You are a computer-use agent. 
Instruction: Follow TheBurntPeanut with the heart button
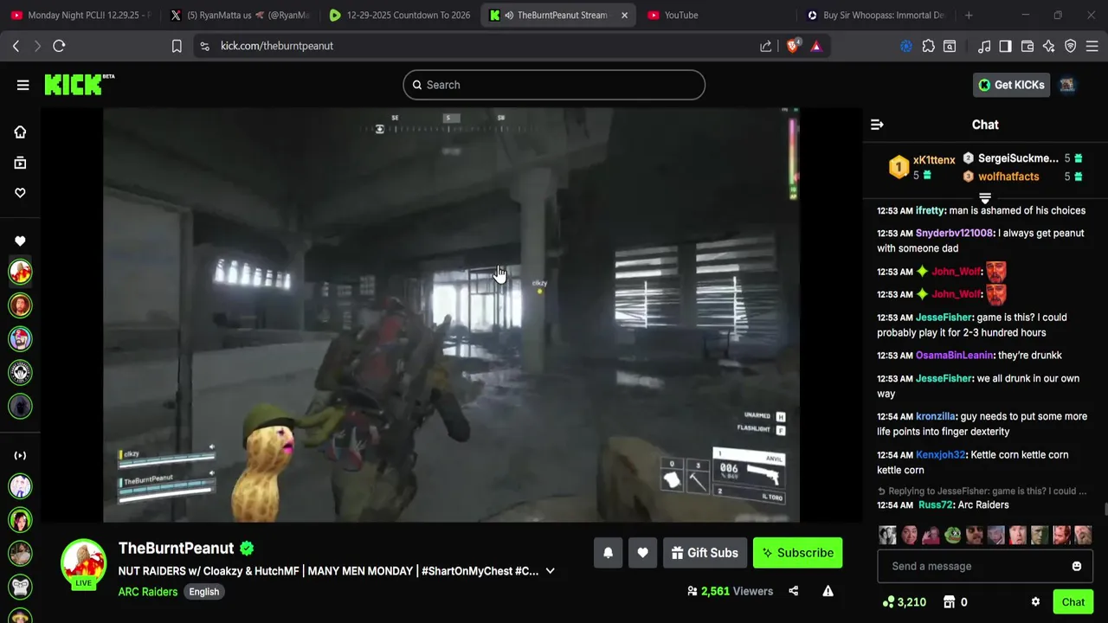tap(642, 553)
